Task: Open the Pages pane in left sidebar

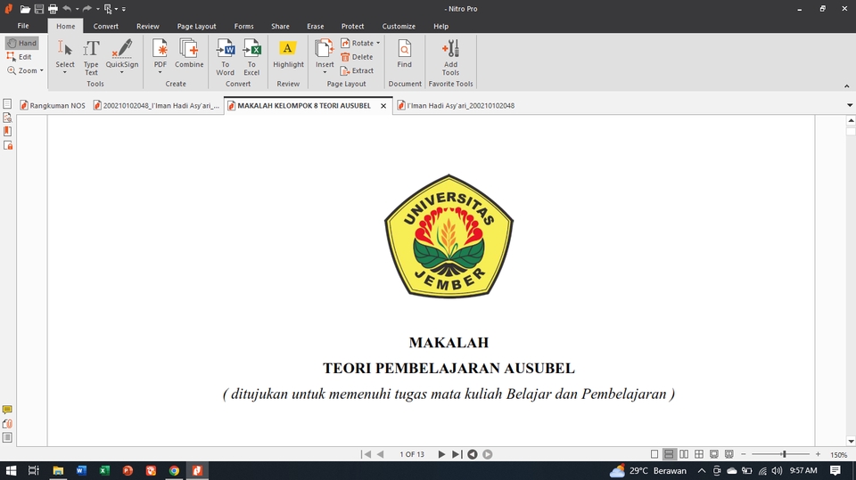Action: (x=7, y=103)
